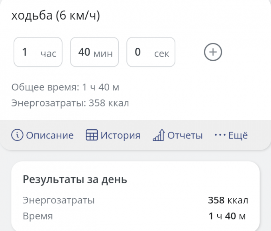Click the plus circle add-time icon
Image resolution: width=271 pixels, height=231 pixels.
coord(213,52)
